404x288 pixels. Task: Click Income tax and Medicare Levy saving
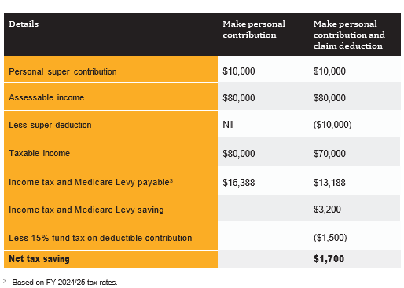86,210
